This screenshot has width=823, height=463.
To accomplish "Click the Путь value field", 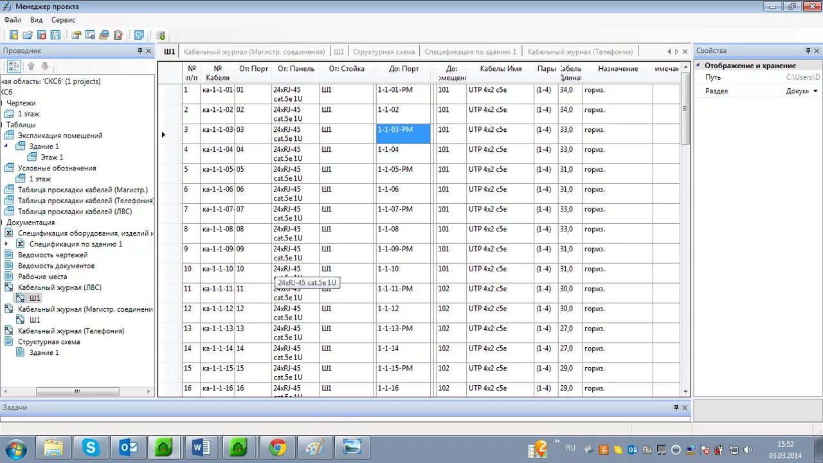I will click(802, 77).
